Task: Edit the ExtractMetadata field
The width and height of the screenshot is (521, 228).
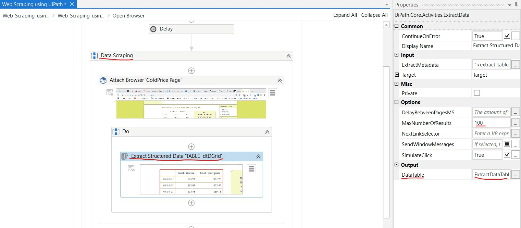Action: pyautogui.click(x=491, y=64)
